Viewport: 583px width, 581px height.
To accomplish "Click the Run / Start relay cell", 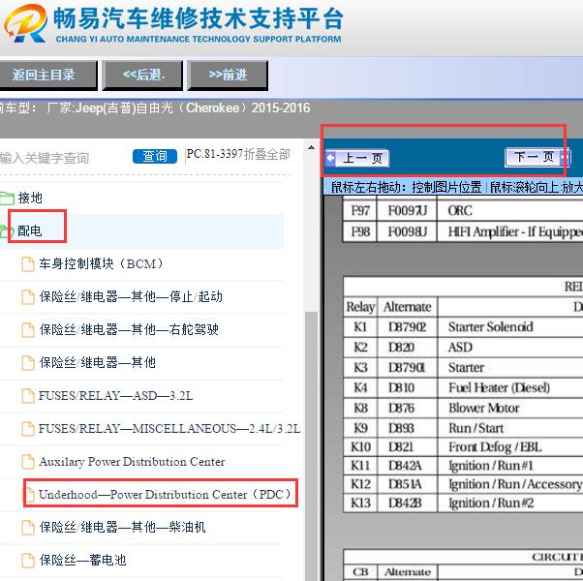I will click(x=476, y=428).
